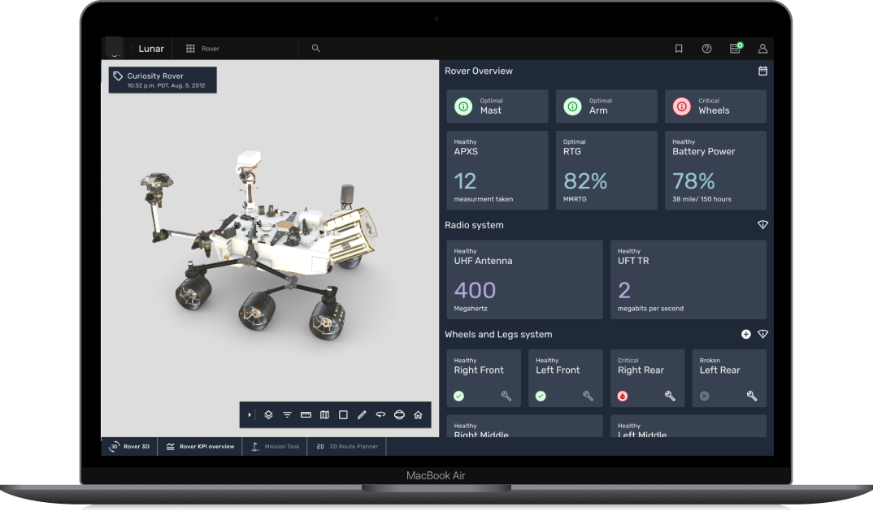Open the help question mark icon
873x511 pixels.
tap(706, 49)
